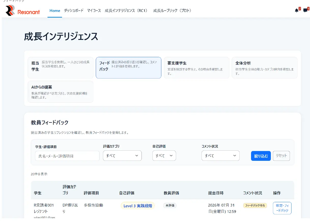Open ダッシュボード in the top navigation

point(73,11)
